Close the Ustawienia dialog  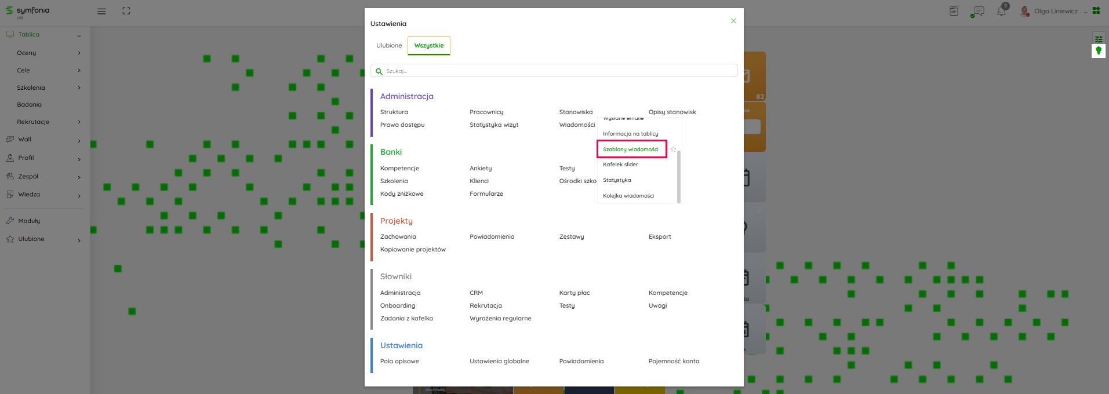[733, 21]
